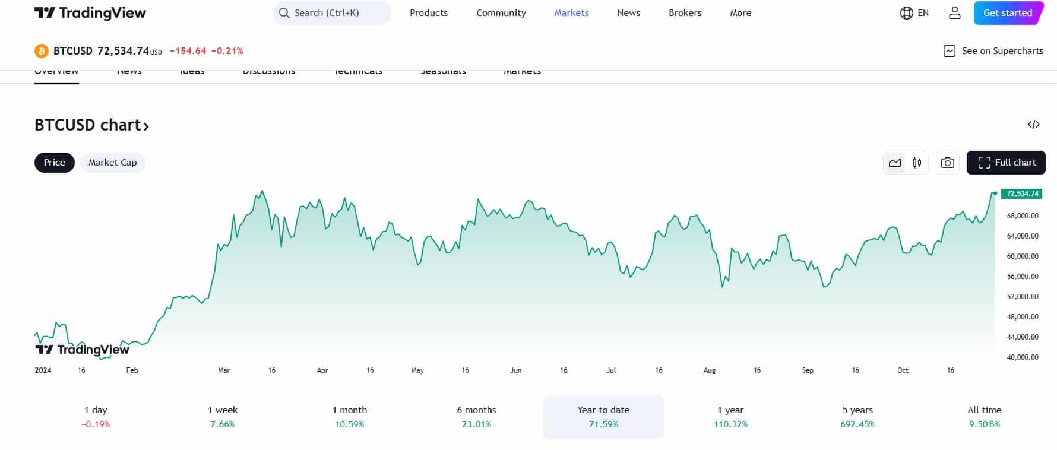
Task: Open the Markets menu
Action: [571, 13]
